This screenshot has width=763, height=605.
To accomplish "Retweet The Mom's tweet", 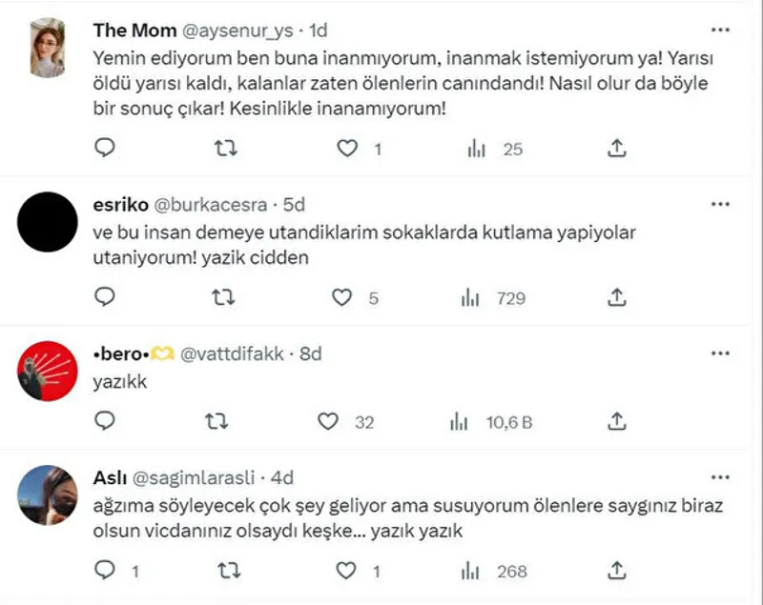I will tap(225, 148).
